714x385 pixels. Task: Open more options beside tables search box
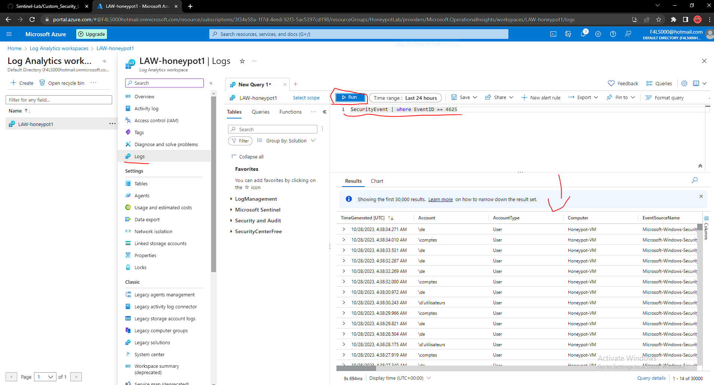tap(322, 129)
